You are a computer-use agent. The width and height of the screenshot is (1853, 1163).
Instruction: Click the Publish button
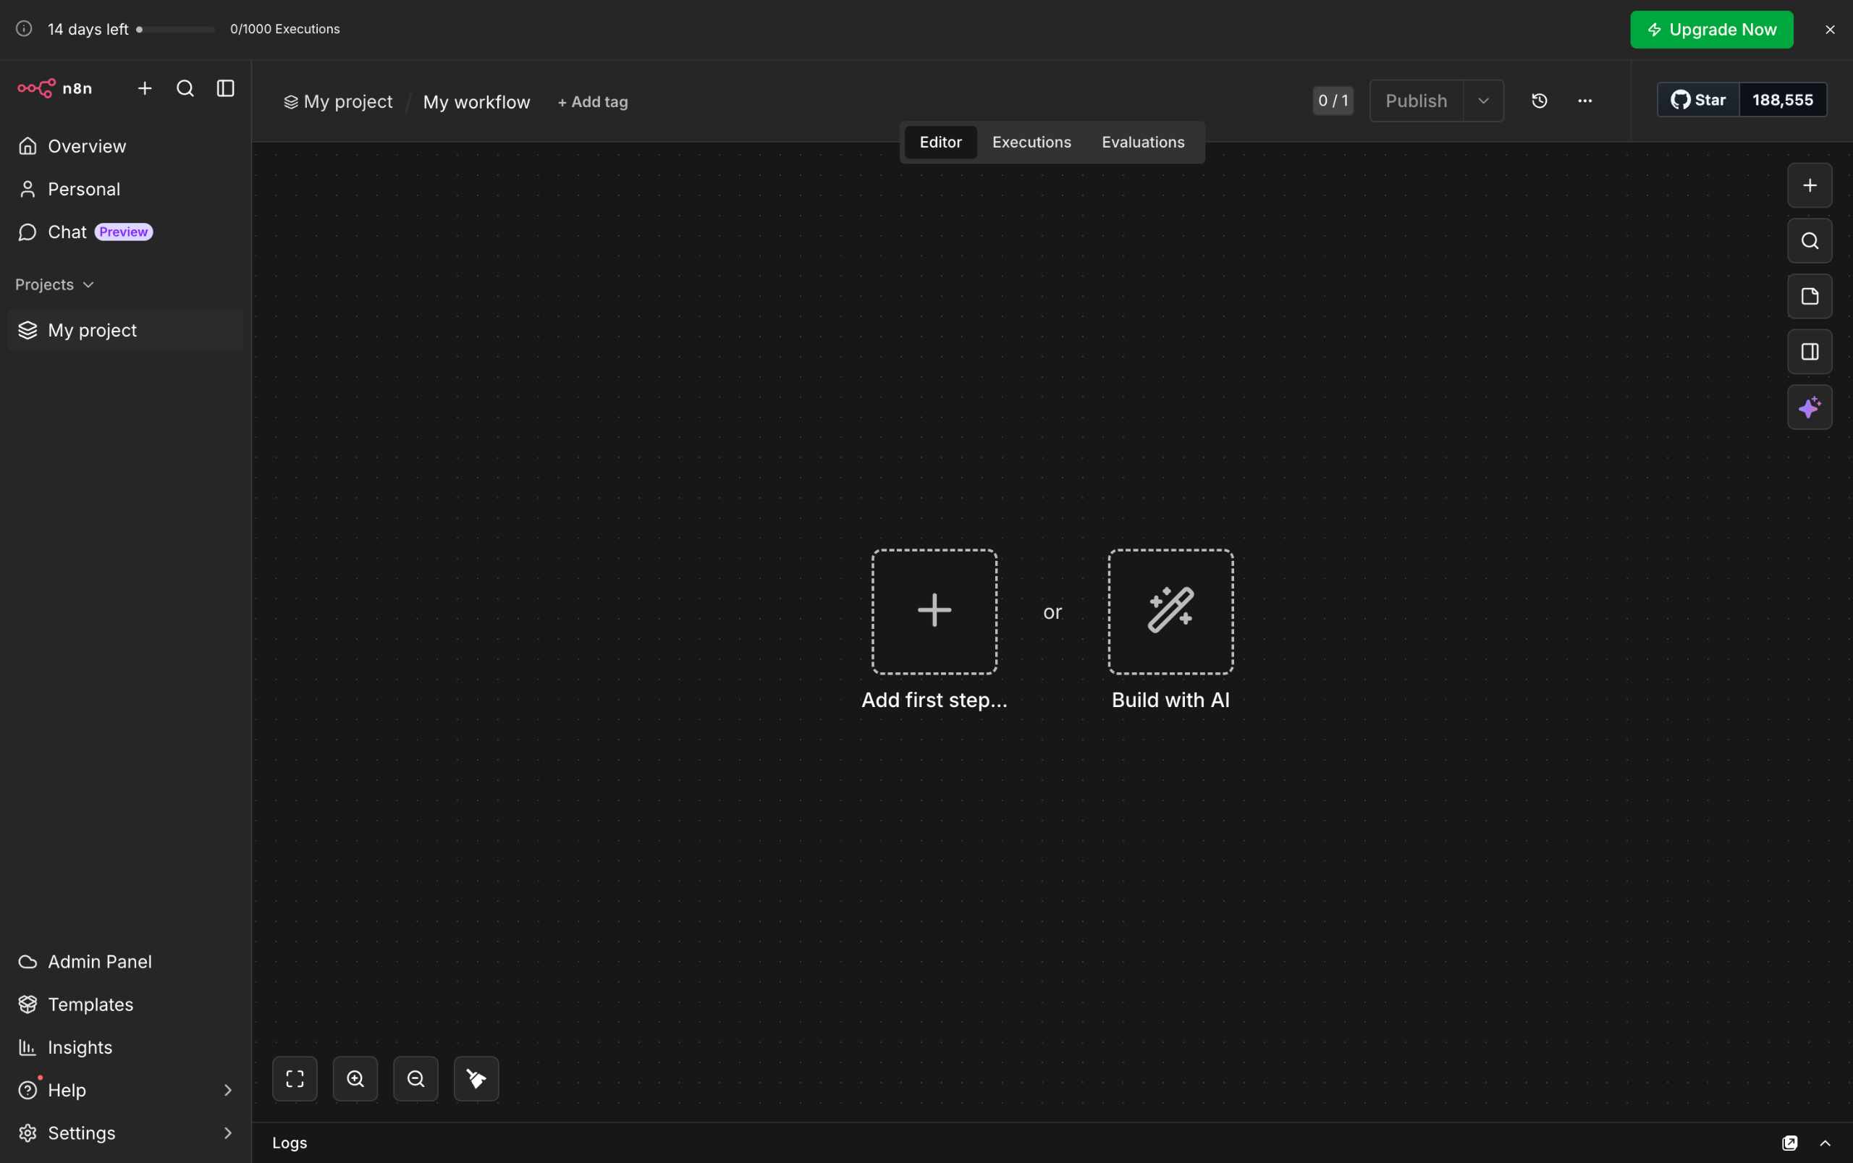pos(1416,101)
